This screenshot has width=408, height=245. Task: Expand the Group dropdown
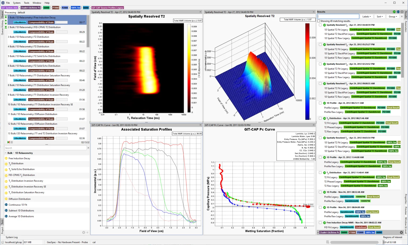pyautogui.click(x=393, y=16)
